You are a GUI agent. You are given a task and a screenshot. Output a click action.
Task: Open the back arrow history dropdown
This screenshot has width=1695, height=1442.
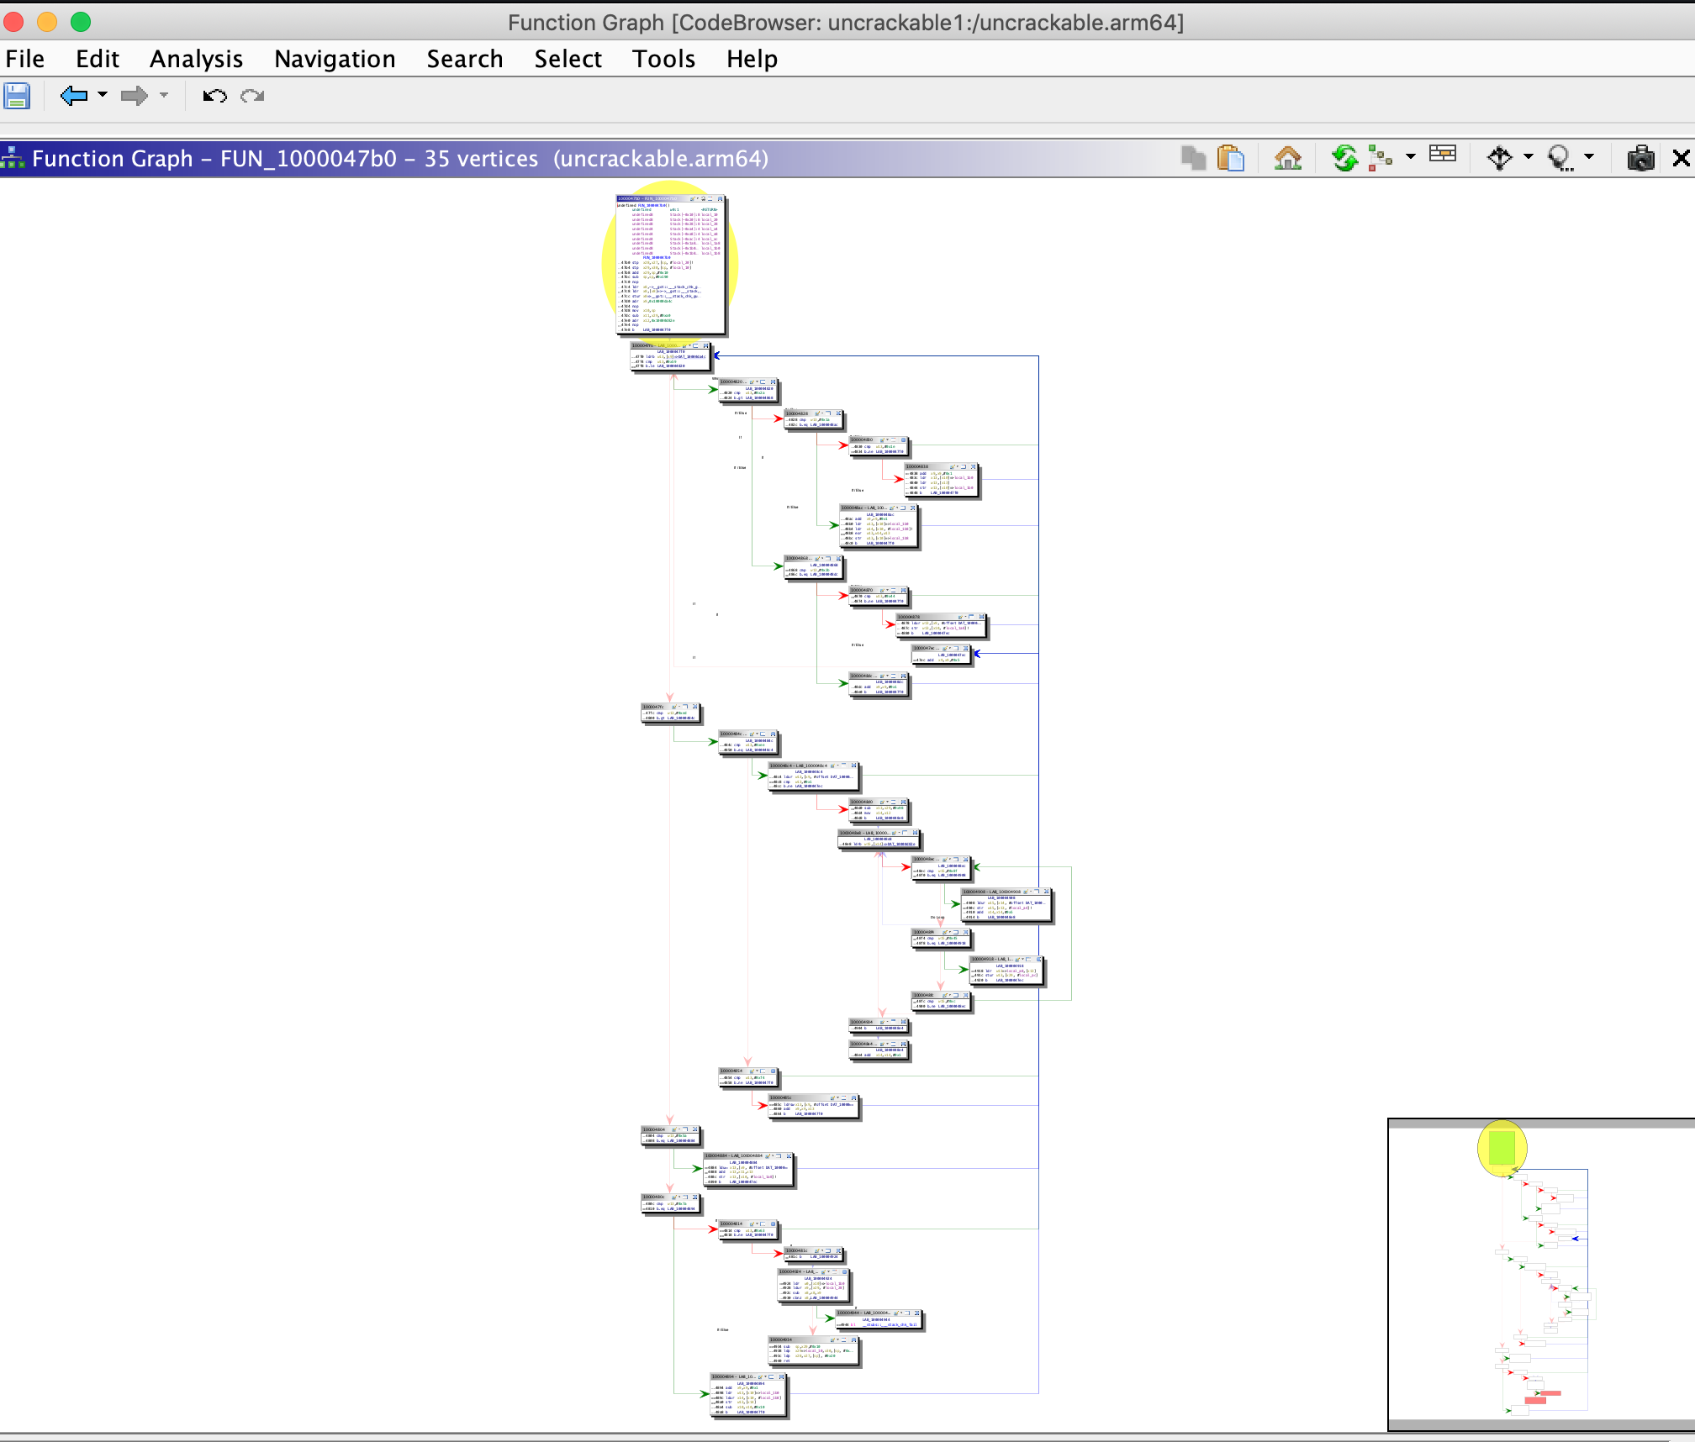click(103, 95)
